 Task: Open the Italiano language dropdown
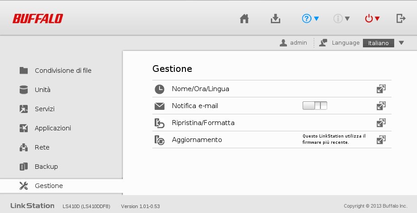click(383, 43)
